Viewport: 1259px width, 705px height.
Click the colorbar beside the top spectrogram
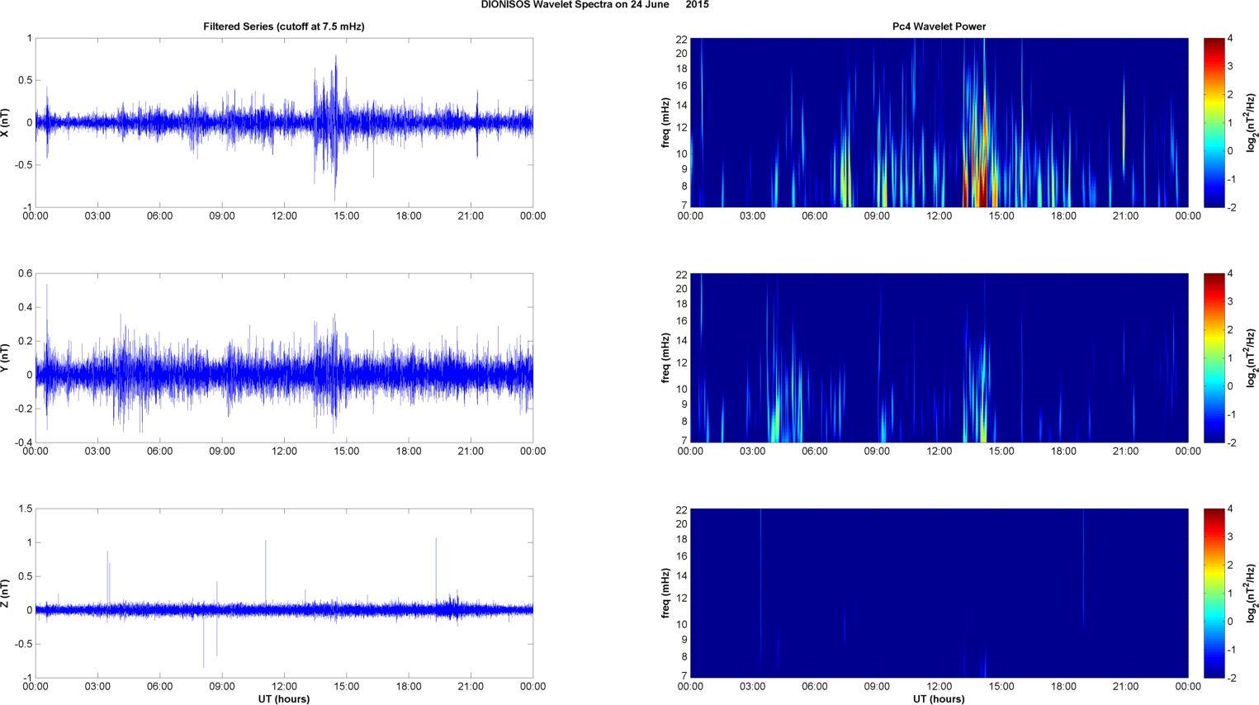(x=1214, y=122)
